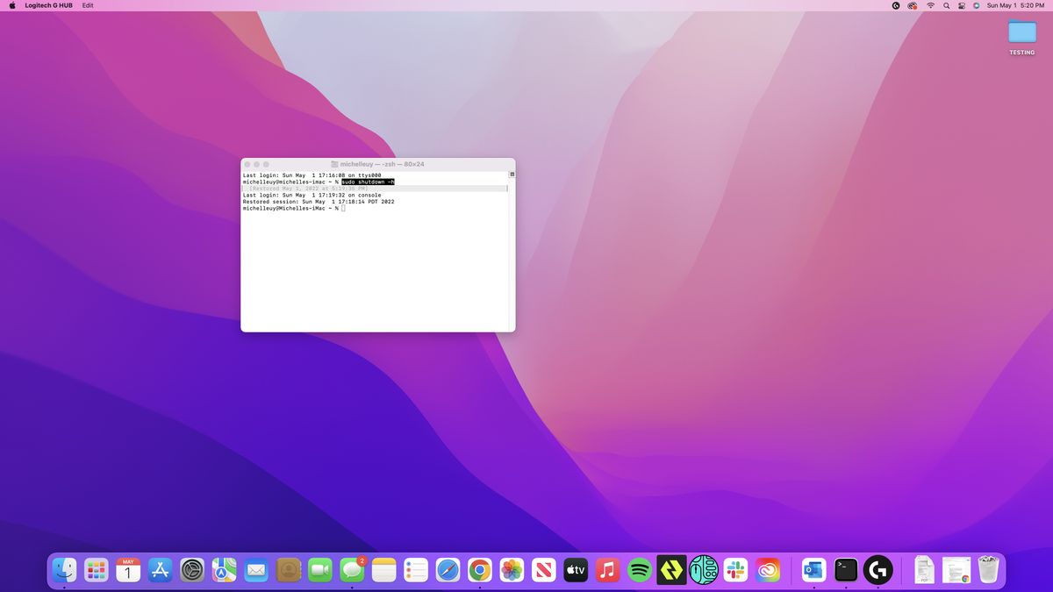Launch Adobe Creative Cloud from the Dock

click(x=768, y=570)
